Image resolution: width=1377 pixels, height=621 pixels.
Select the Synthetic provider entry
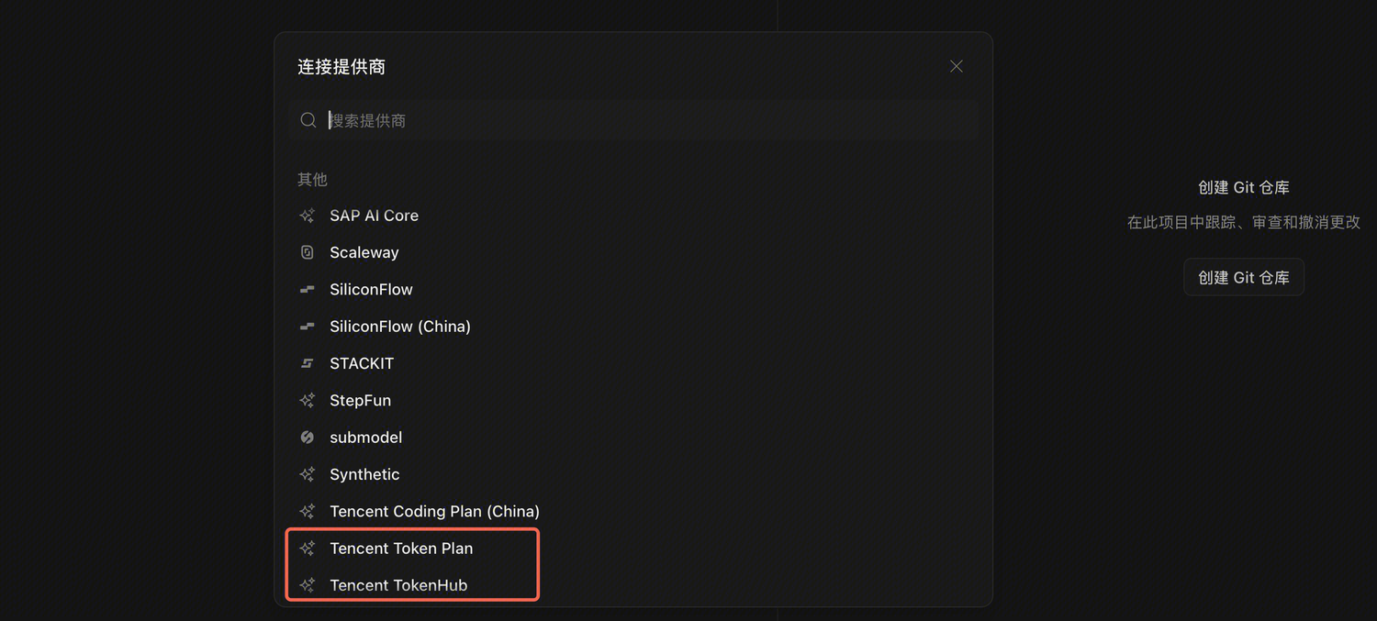tap(364, 474)
